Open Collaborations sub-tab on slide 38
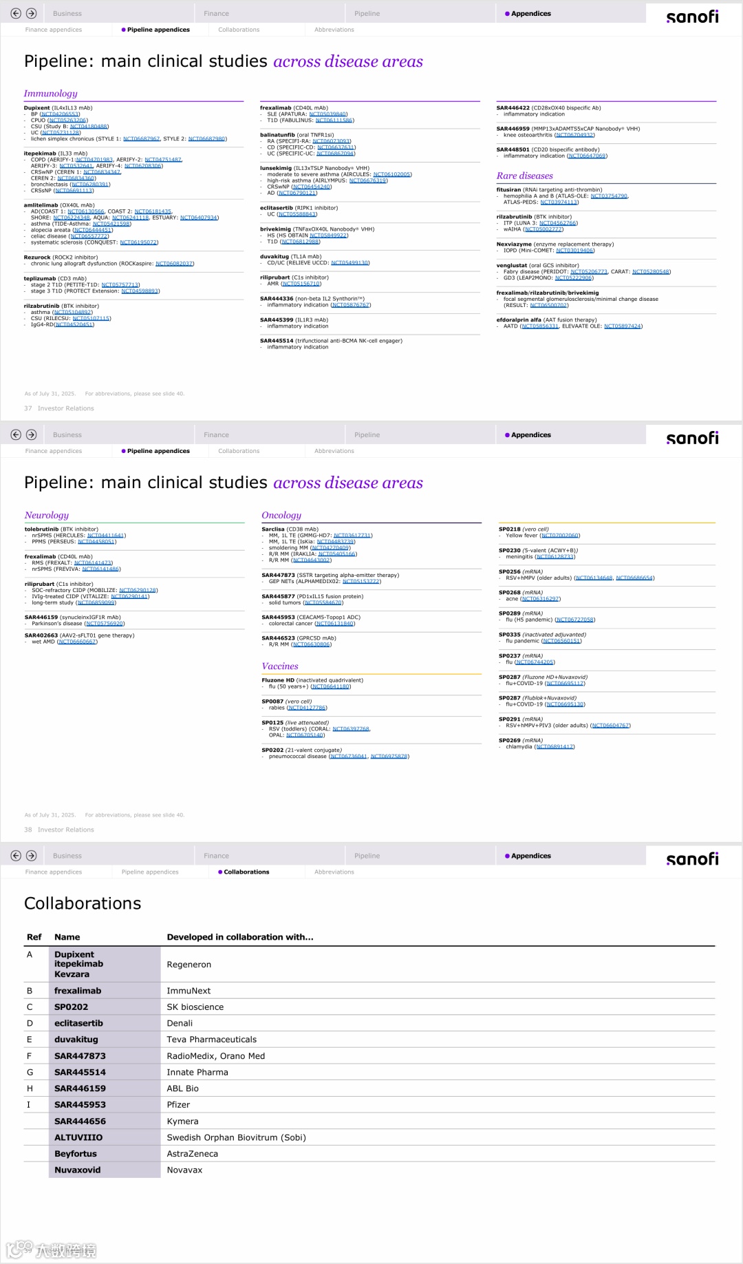743x1264 pixels. click(x=239, y=451)
